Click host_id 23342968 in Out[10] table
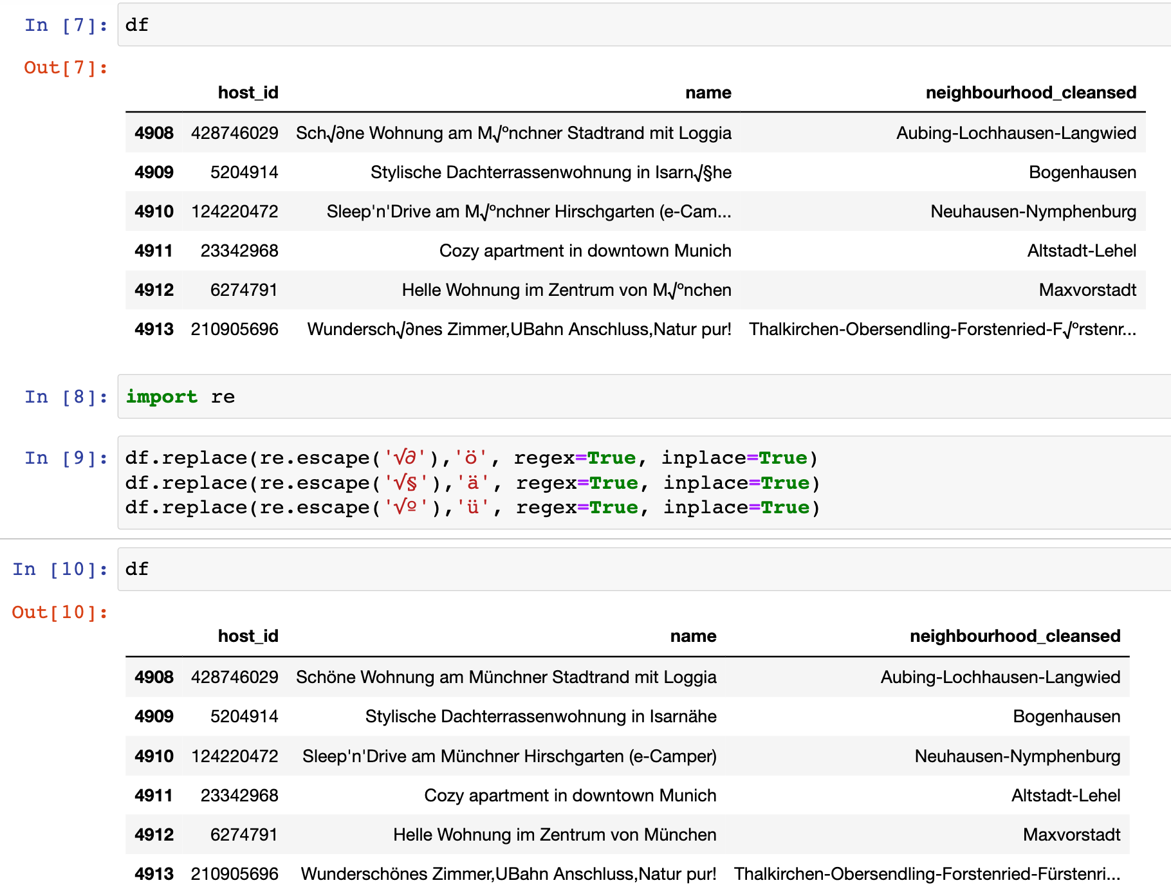Screen dimensions: 1171x894 (x=239, y=796)
